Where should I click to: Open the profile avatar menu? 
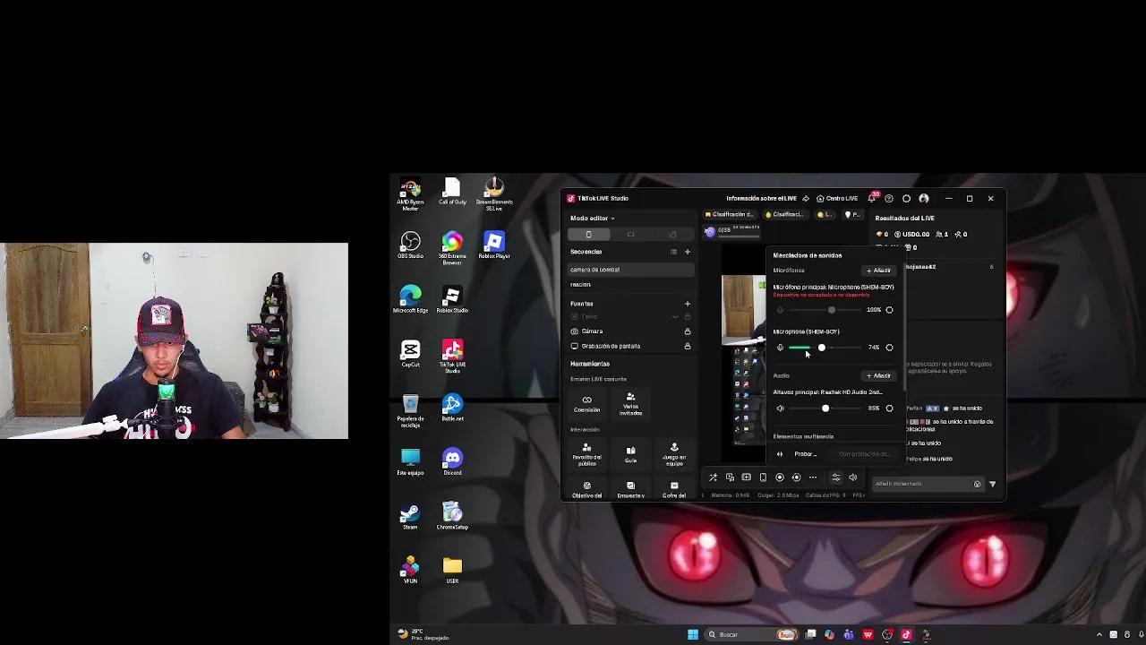(x=924, y=198)
